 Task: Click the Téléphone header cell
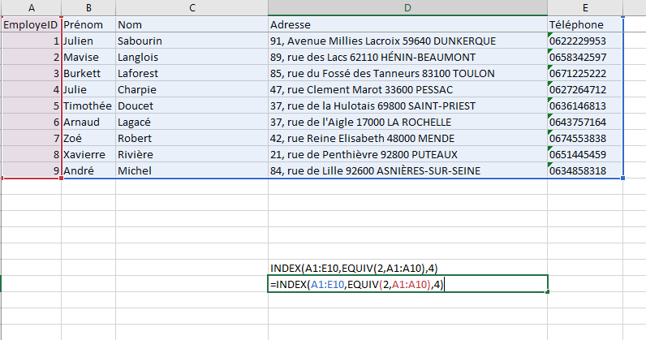585,24
